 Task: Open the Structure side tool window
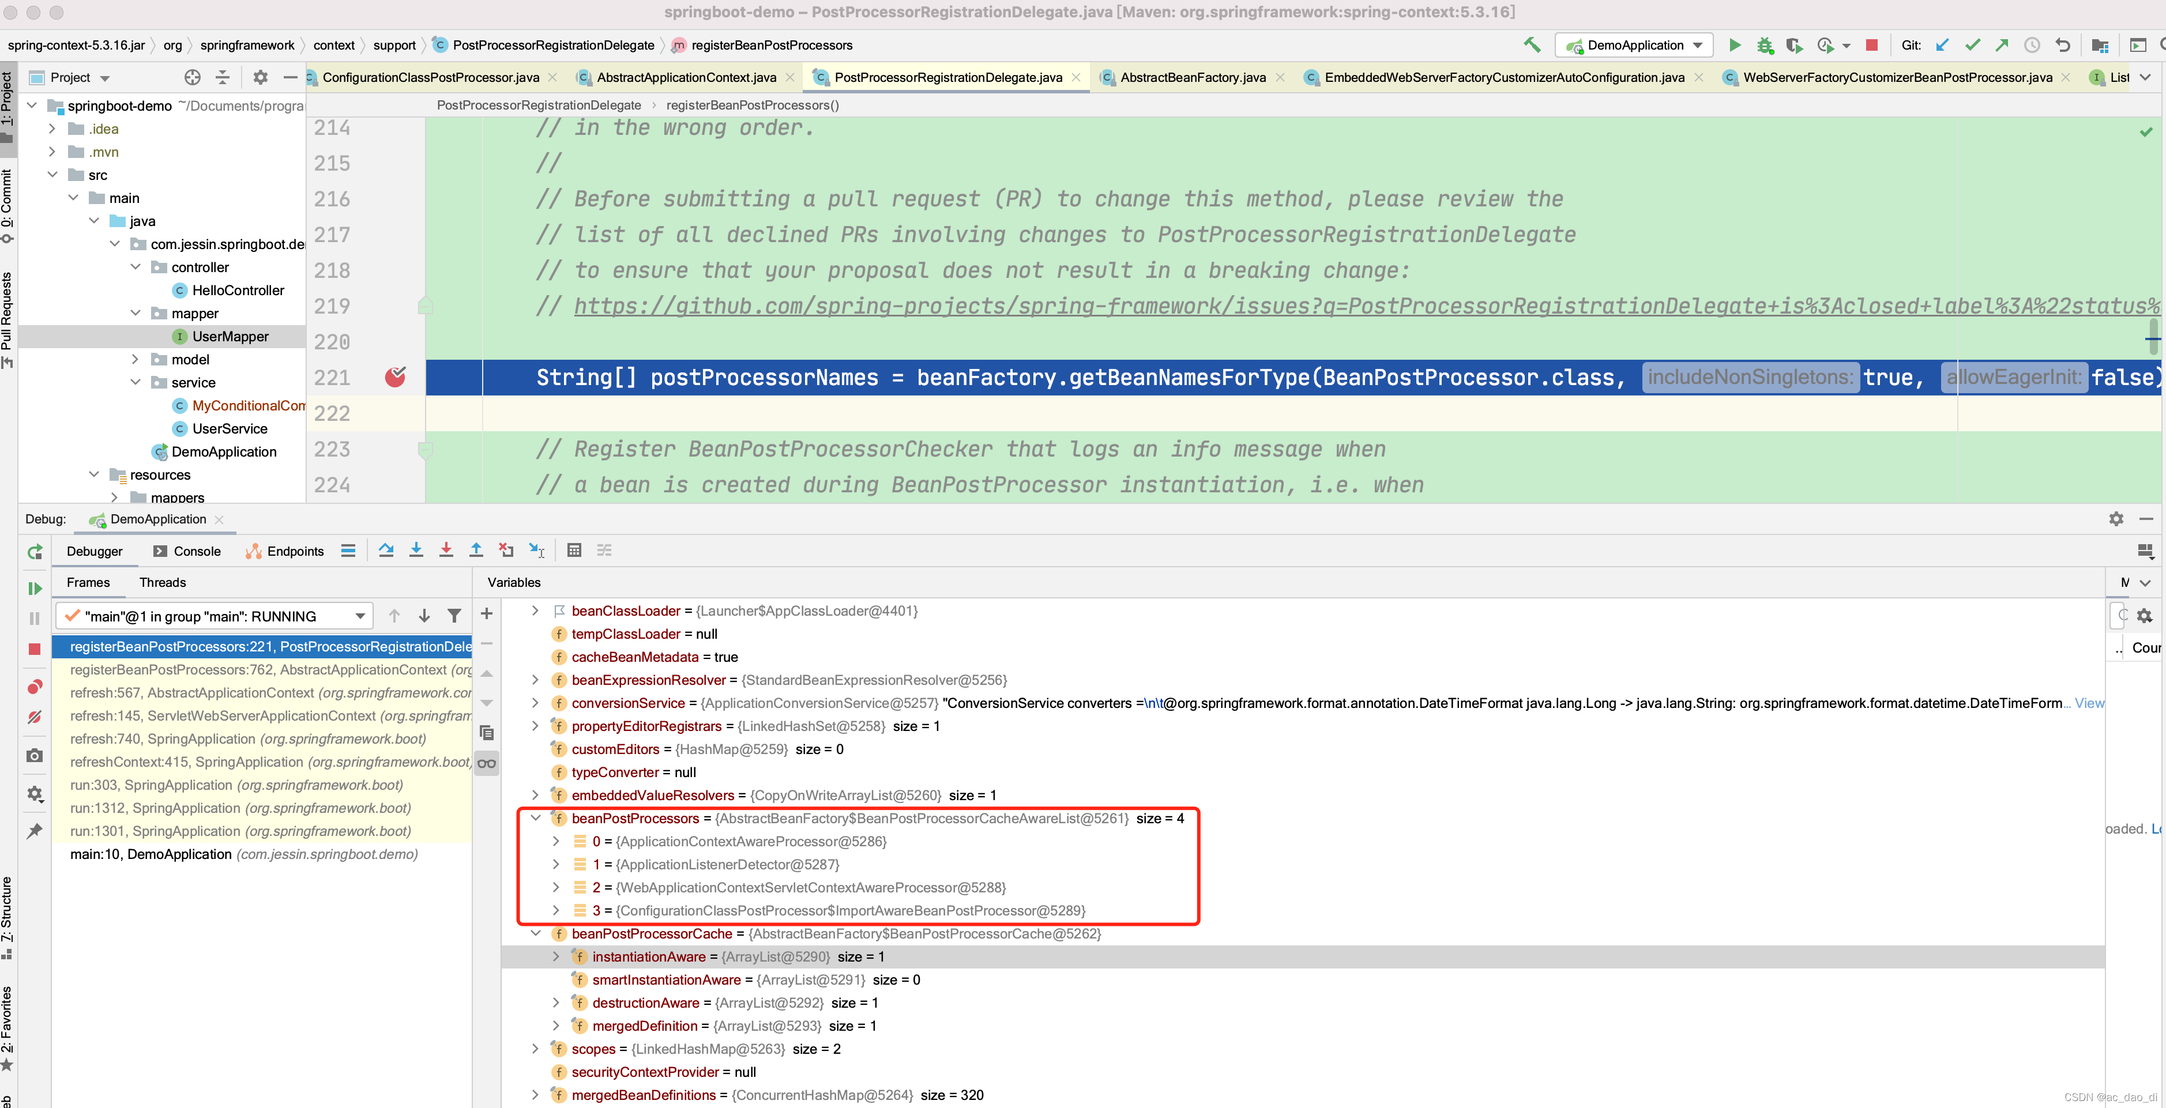pyautogui.click(x=7, y=917)
